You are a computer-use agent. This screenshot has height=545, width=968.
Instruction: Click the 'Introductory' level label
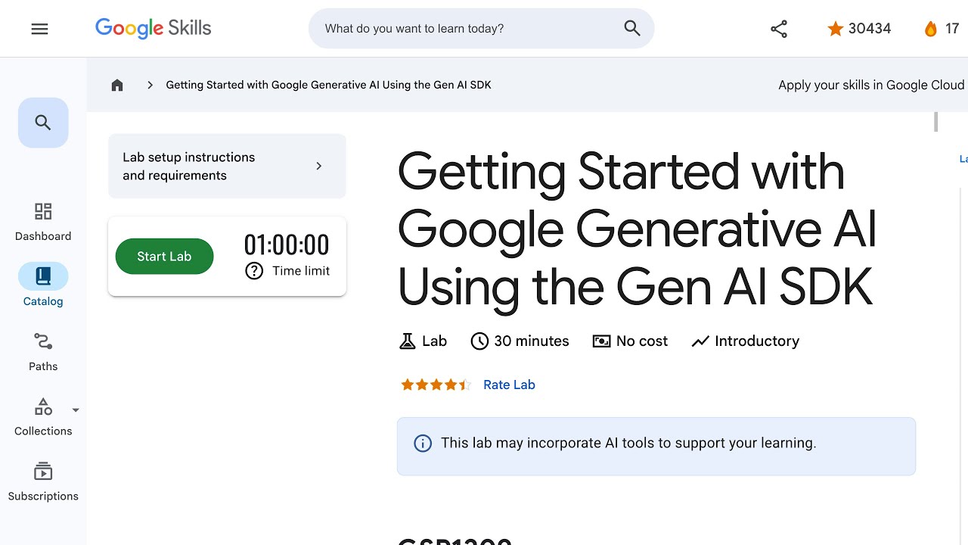click(757, 341)
